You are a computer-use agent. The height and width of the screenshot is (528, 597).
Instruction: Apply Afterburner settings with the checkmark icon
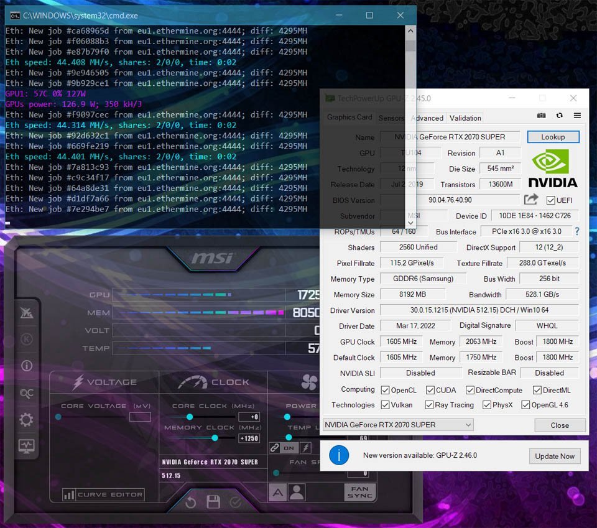(x=236, y=503)
